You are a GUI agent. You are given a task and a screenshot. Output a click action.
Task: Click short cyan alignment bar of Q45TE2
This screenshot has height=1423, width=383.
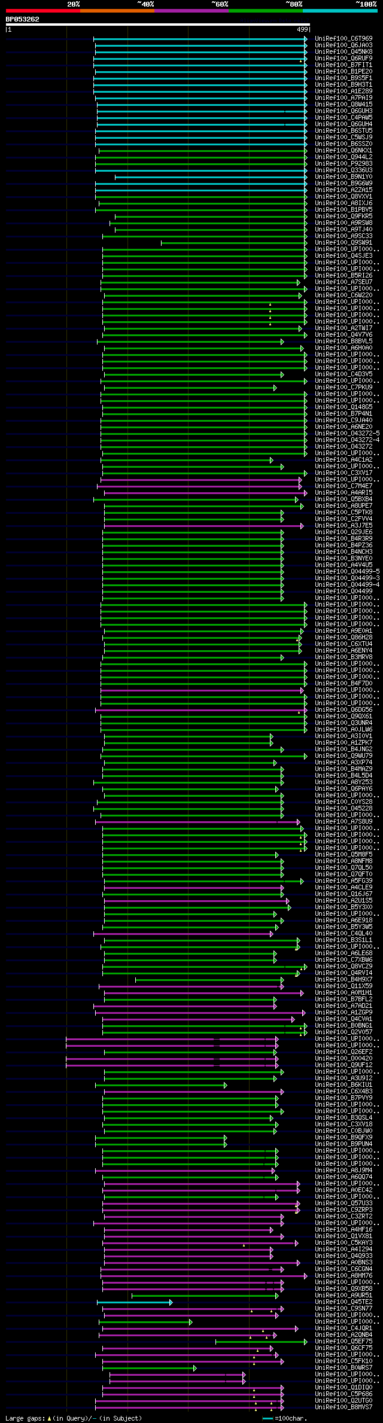tap(135, 1302)
